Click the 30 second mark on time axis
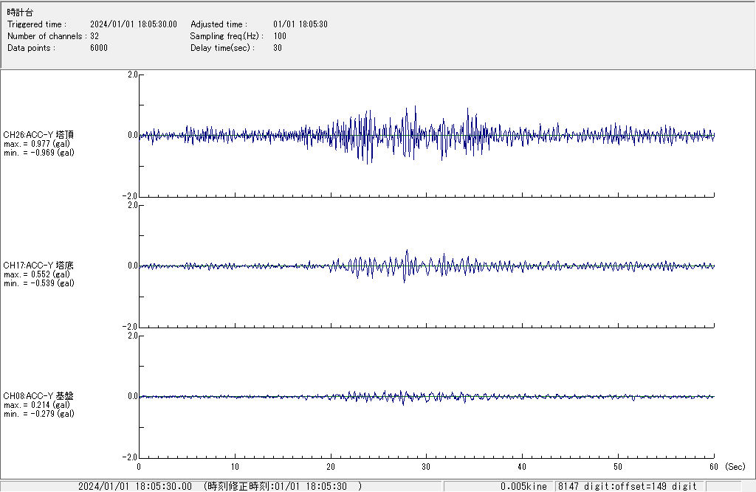756x492 pixels. point(426,467)
